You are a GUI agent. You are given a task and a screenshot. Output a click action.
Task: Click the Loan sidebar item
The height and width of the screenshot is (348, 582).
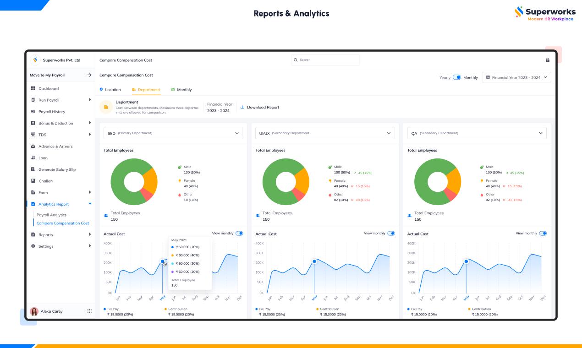pyautogui.click(x=43, y=158)
